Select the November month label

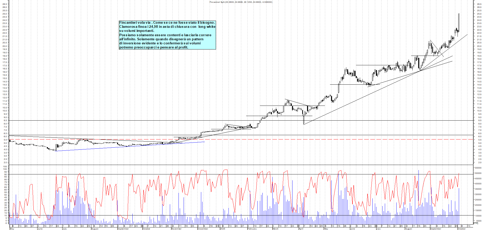[176, 229]
